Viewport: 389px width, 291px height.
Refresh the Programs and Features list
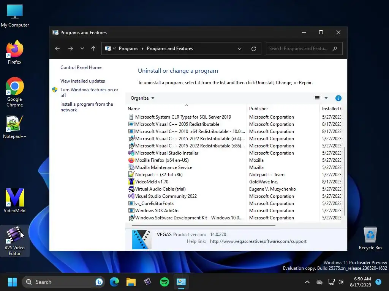click(253, 48)
